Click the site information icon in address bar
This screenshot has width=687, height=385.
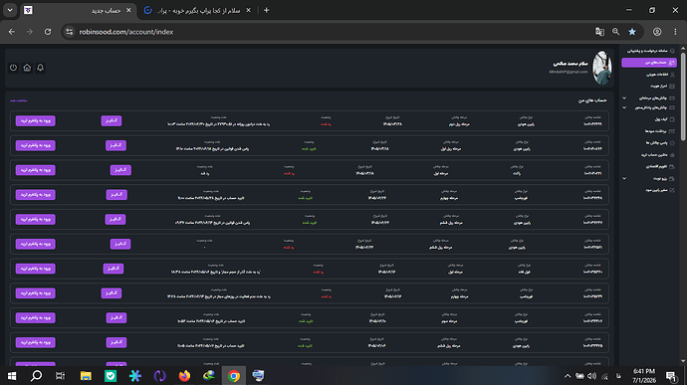tap(70, 32)
